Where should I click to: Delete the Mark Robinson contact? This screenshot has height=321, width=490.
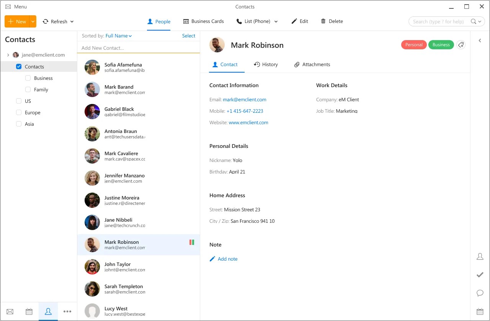pyautogui.click(x=332, y=21)
